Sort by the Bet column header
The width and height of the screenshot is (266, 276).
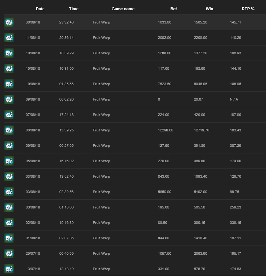point(174,9)
